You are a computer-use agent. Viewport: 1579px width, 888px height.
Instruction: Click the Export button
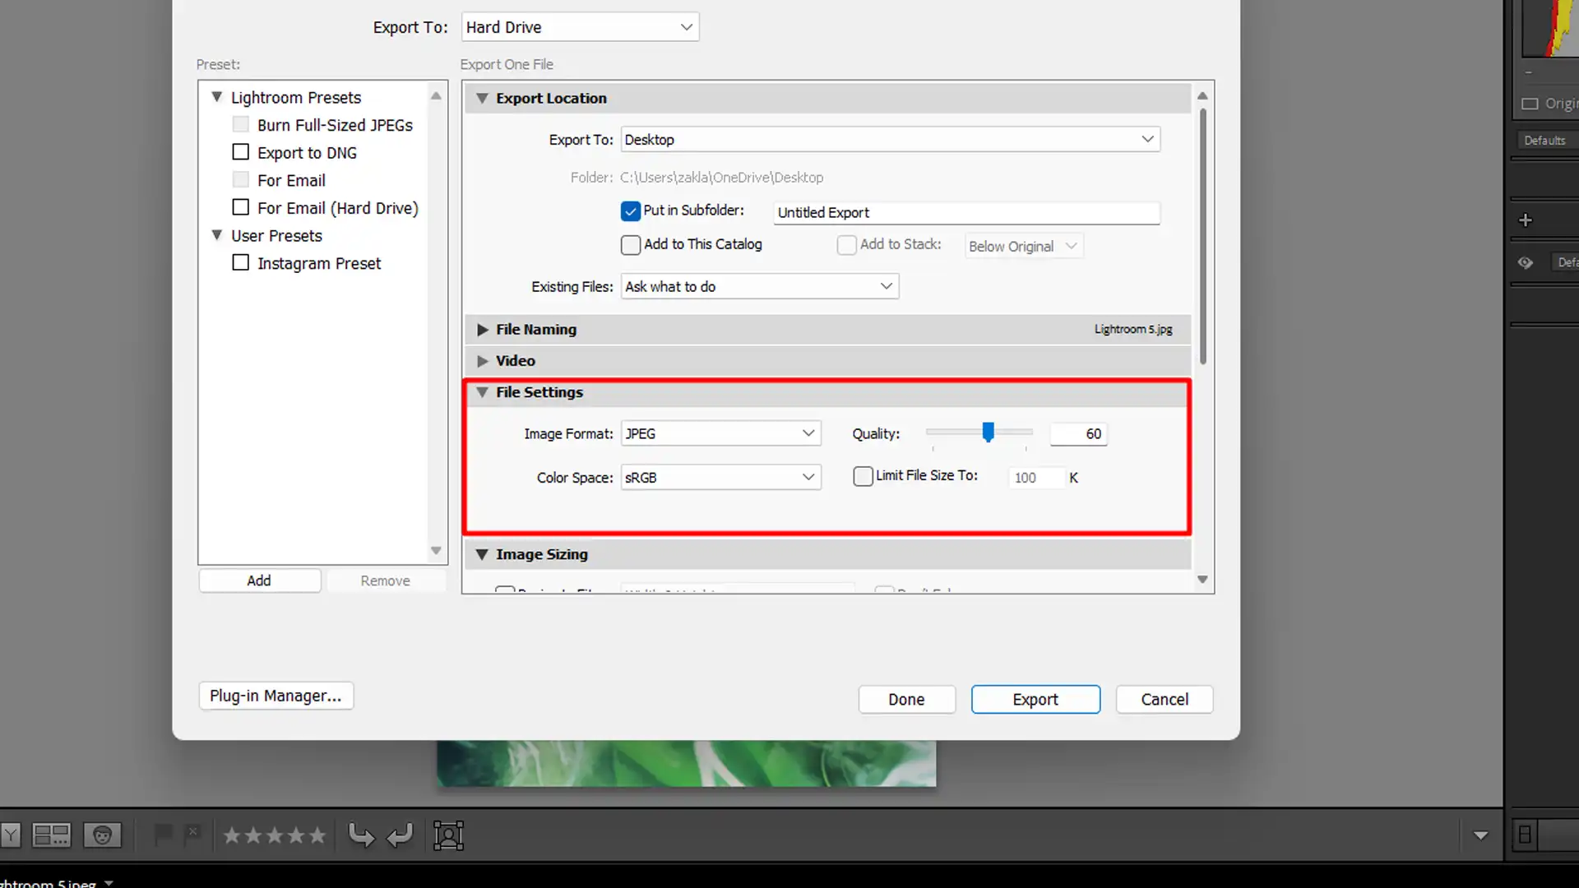(1035, 700)
